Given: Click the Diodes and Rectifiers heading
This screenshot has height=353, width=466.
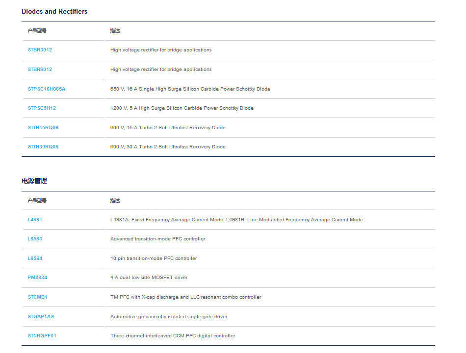Looking at the screenshot, I should tap(54, 12).
